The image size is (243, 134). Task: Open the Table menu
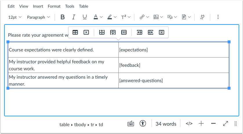tap(83, 6)
